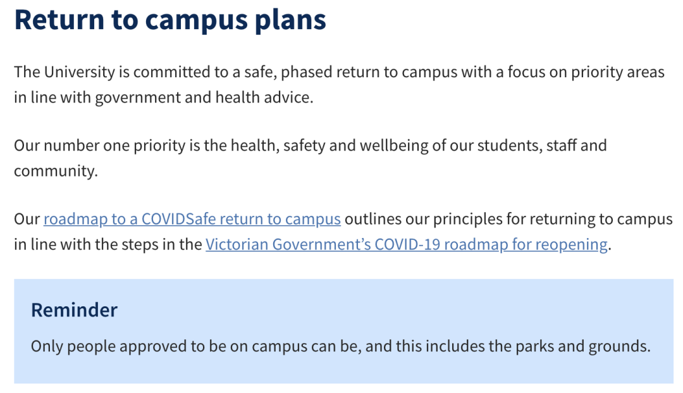Click the words 'priority areas'
The image size is (683, 393).
point(618,72)
